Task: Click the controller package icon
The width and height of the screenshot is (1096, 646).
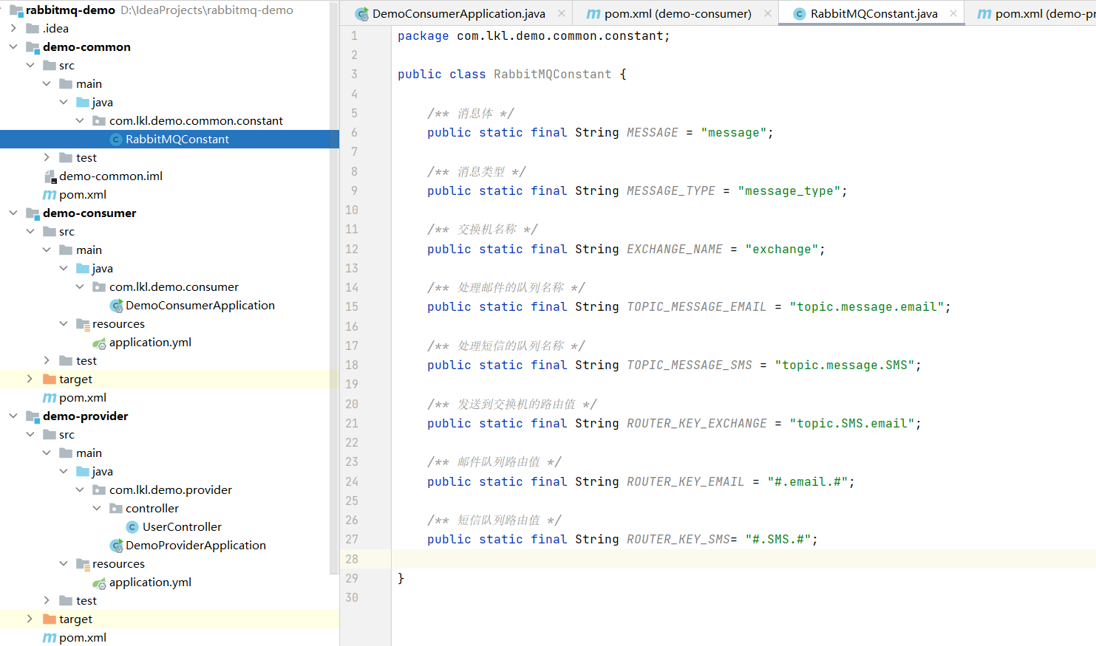Action: 116,509
